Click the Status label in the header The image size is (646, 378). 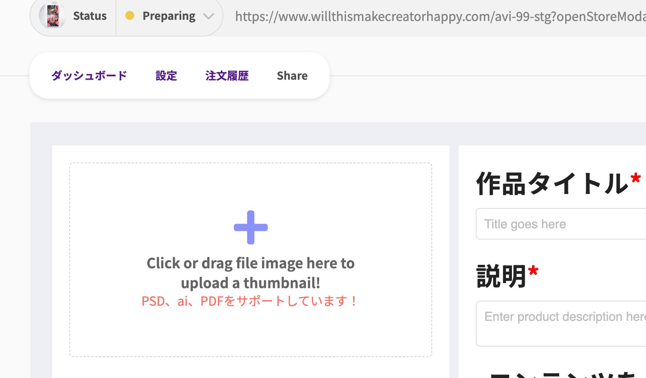tap(90, 16)
